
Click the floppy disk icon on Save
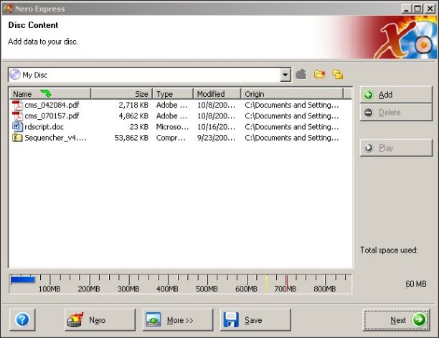click(231, 319)
